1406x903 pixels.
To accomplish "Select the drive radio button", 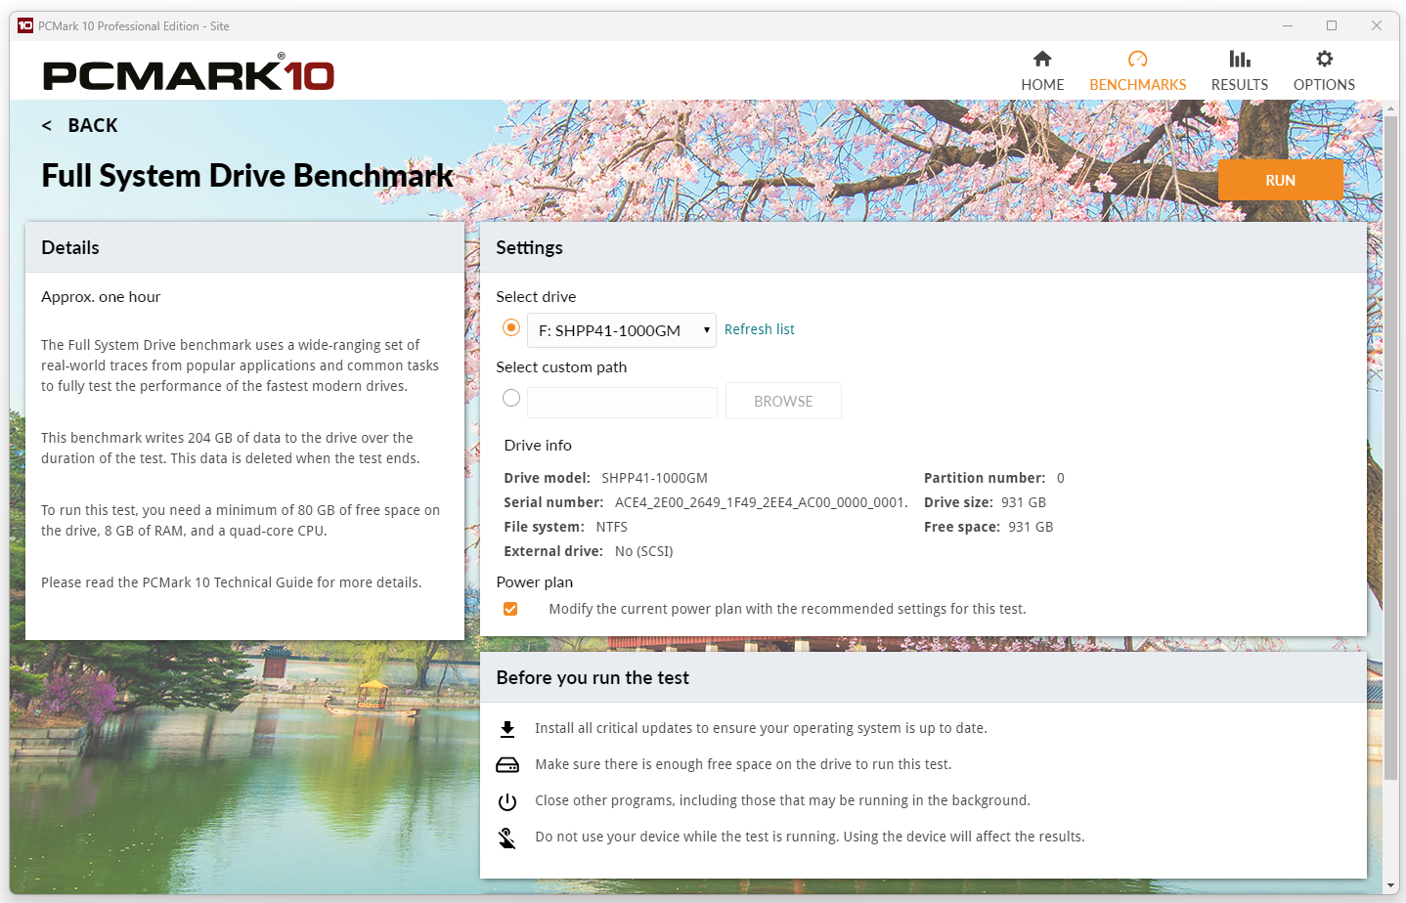I will pos(510,327).
